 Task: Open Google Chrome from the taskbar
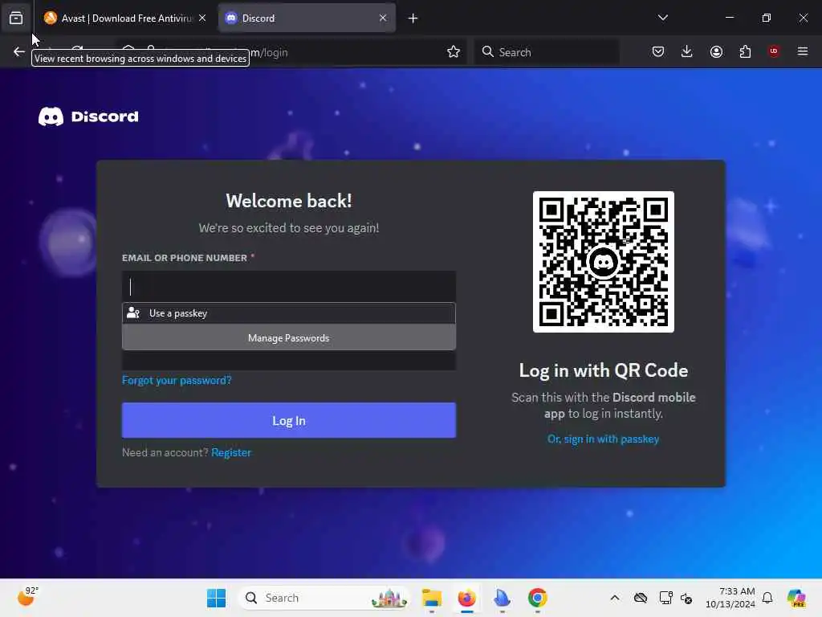coord(537,598)
